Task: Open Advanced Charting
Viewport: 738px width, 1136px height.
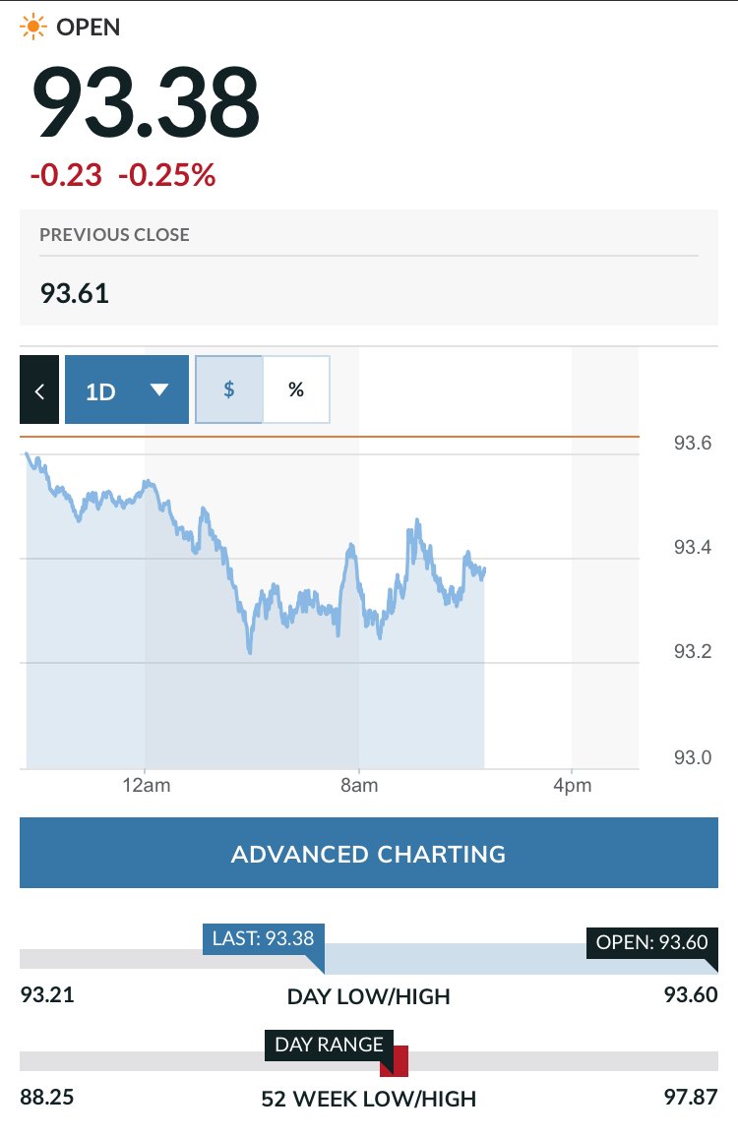Action: 368,854
